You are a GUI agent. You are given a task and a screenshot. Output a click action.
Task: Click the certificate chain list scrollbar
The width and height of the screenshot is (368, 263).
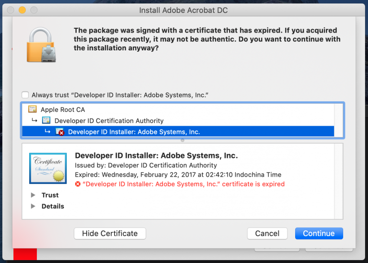pos(338,120)
